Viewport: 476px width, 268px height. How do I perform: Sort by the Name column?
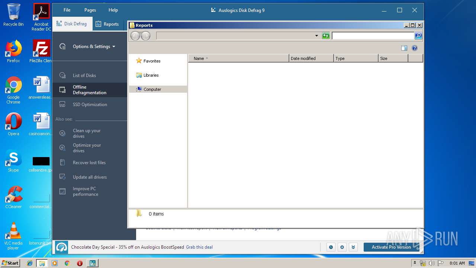click(239, 58)
